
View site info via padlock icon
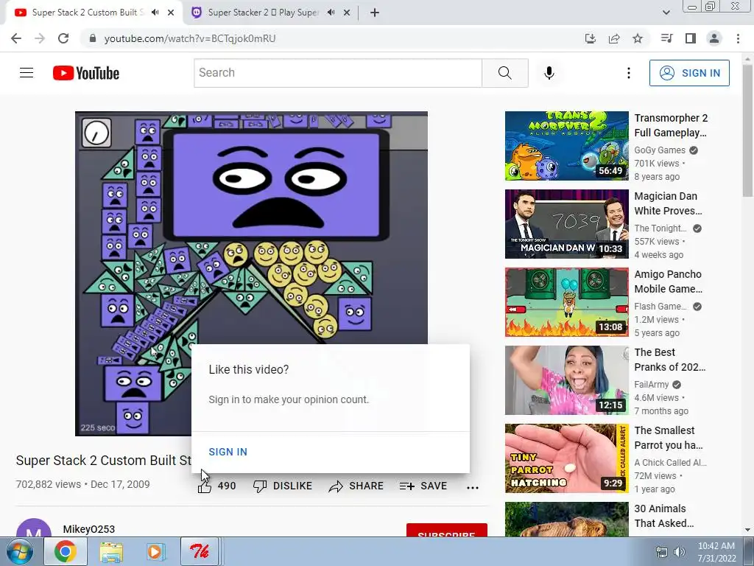pyautogui.click(x=93, y=38)
